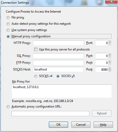
Task: Open the Help button
Action: (103, 125)
